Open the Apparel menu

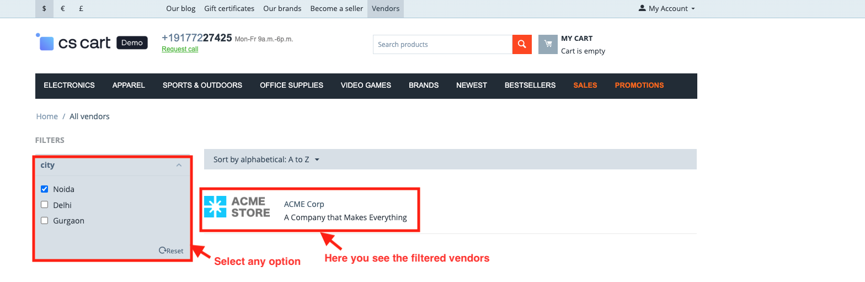pyautogui.click(x=129, y=86)
